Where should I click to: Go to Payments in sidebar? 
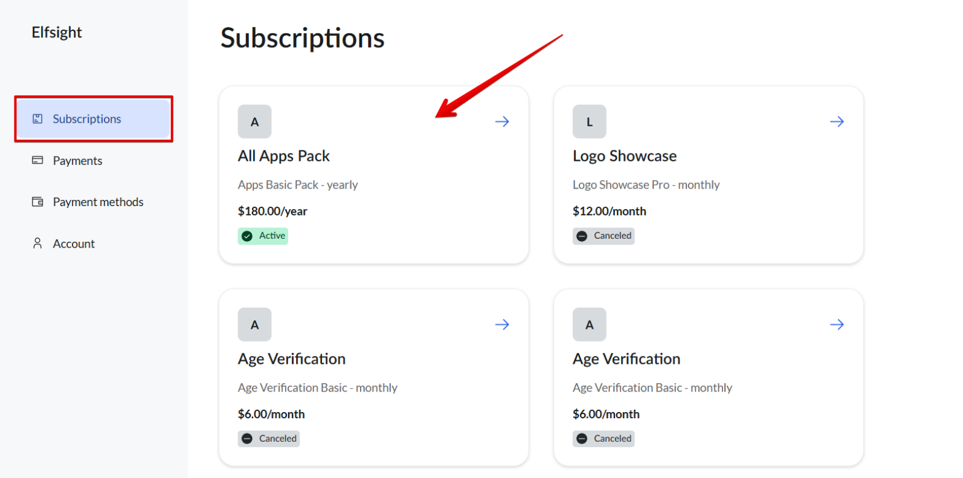tap(77, 161)
